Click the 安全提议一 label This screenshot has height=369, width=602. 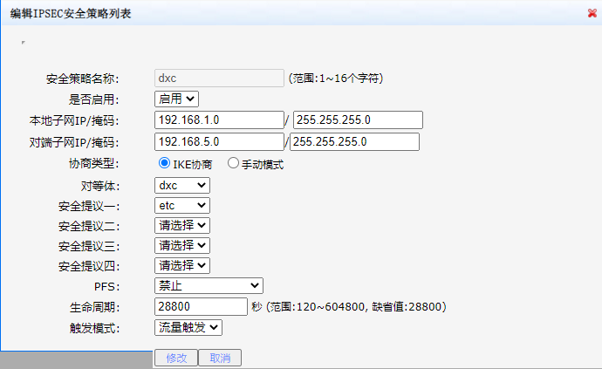coord(89,206)
